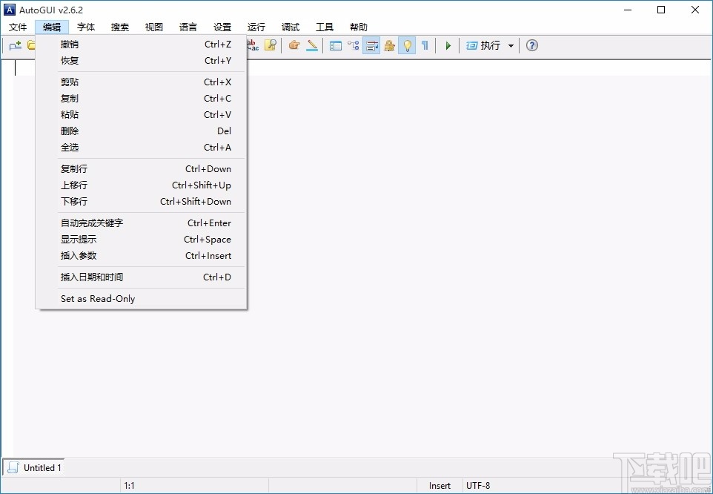Click the pointing hand toolbar icon
Screen dimensions: 713x494
coord(294,45)
